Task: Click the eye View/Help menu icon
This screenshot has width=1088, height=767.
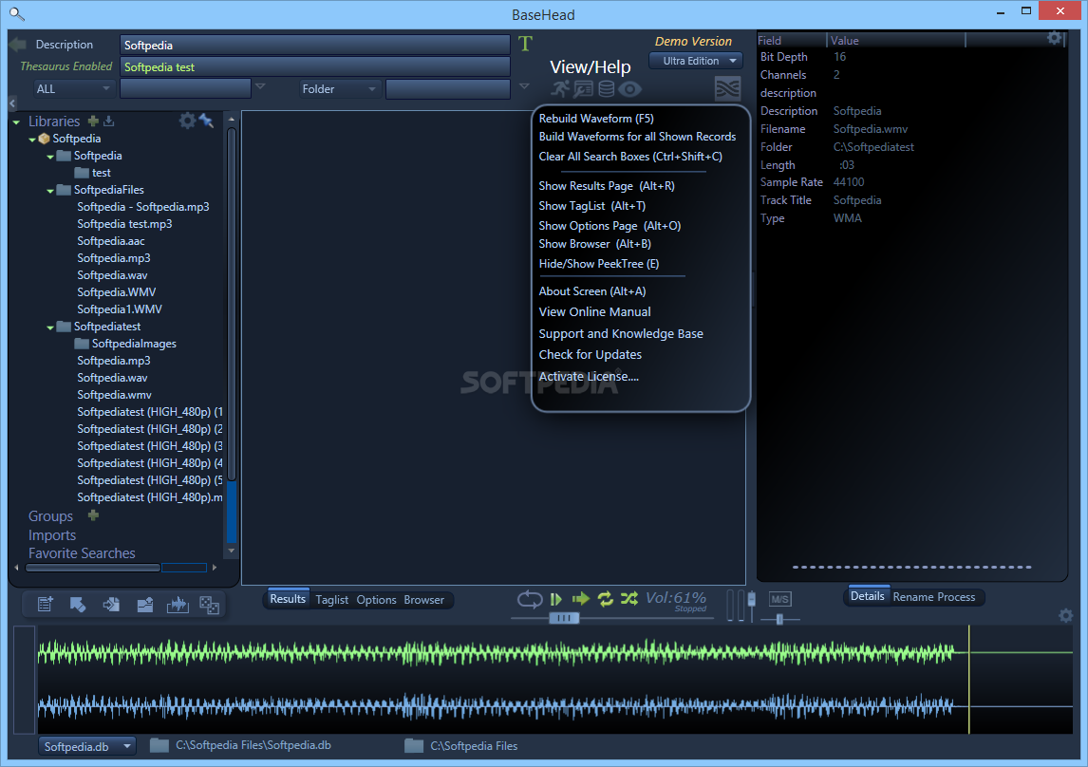Action: click(x=630, y=89)
